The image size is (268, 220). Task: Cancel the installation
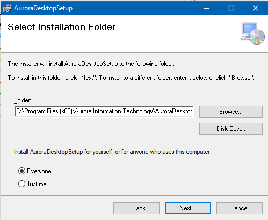(240, 208)
